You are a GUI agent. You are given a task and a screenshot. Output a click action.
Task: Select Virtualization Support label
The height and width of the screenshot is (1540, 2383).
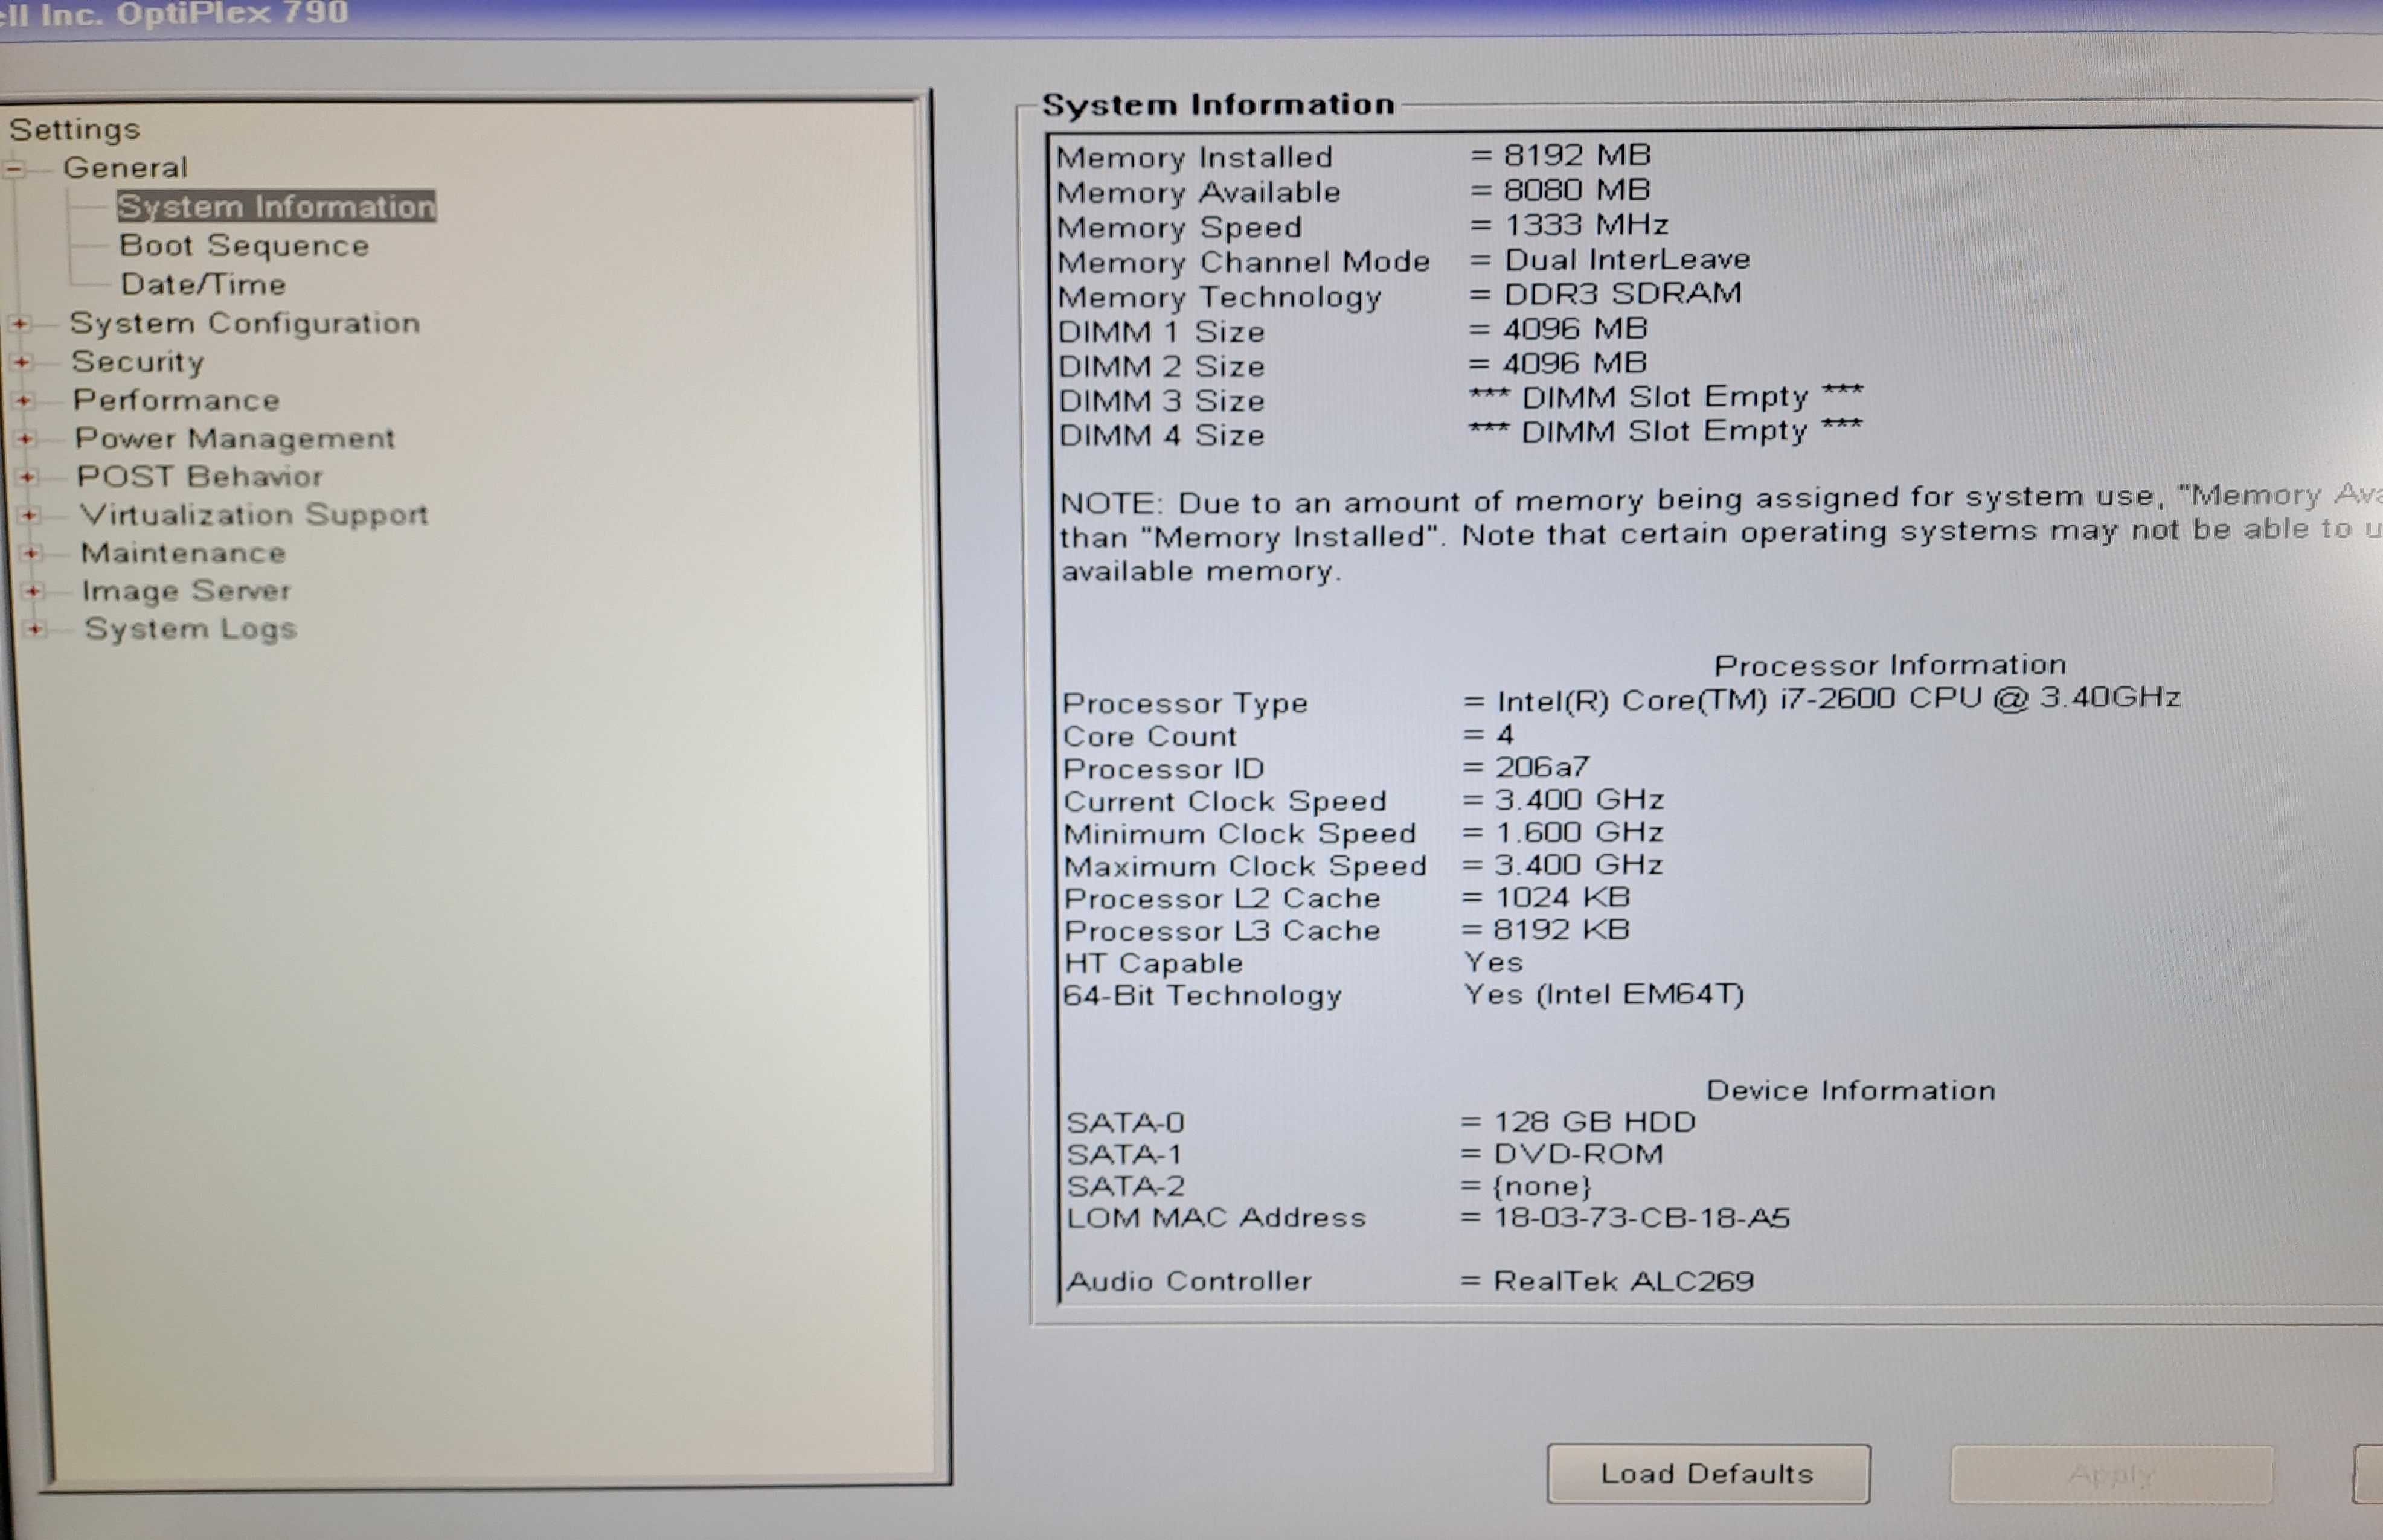coord(254,515)
